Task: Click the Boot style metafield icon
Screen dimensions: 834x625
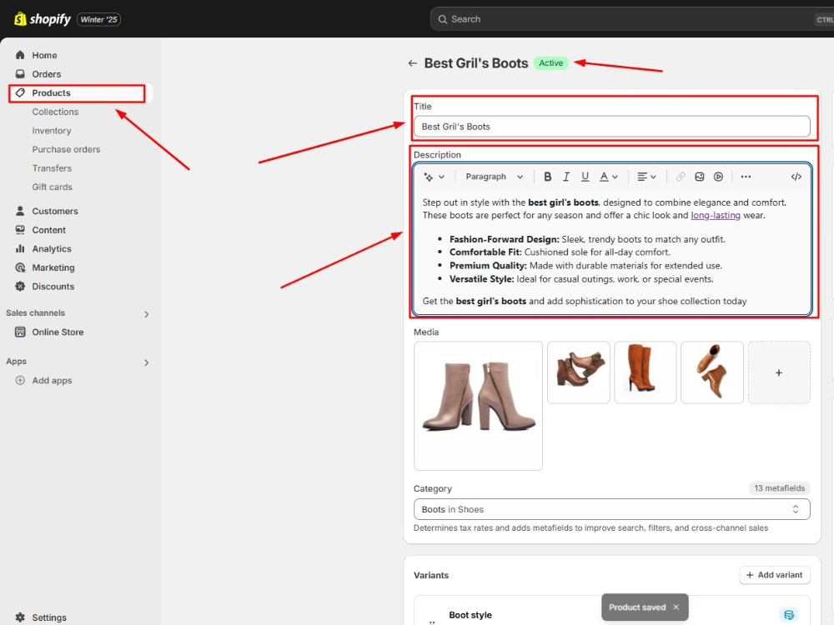Action: coord(789,615)
